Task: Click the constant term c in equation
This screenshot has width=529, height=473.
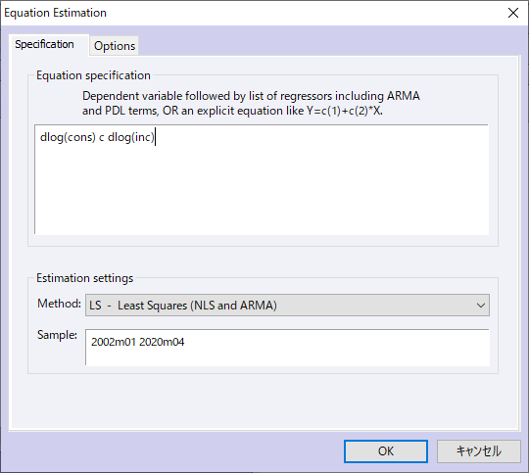Action: pyautogui.click(x=102, y=138)
